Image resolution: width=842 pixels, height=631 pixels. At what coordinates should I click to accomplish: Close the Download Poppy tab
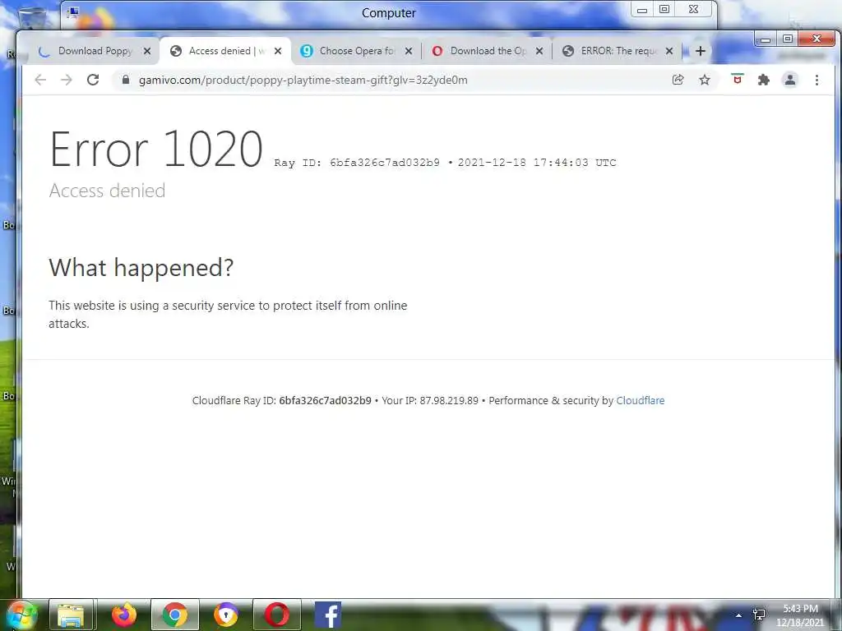coord(146,51)
